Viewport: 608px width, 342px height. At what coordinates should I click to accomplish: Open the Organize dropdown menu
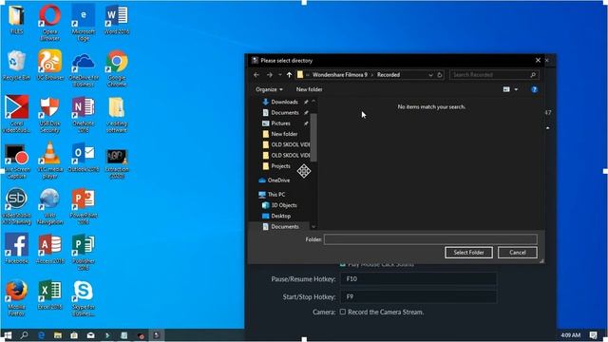click(x=269, y=89)
